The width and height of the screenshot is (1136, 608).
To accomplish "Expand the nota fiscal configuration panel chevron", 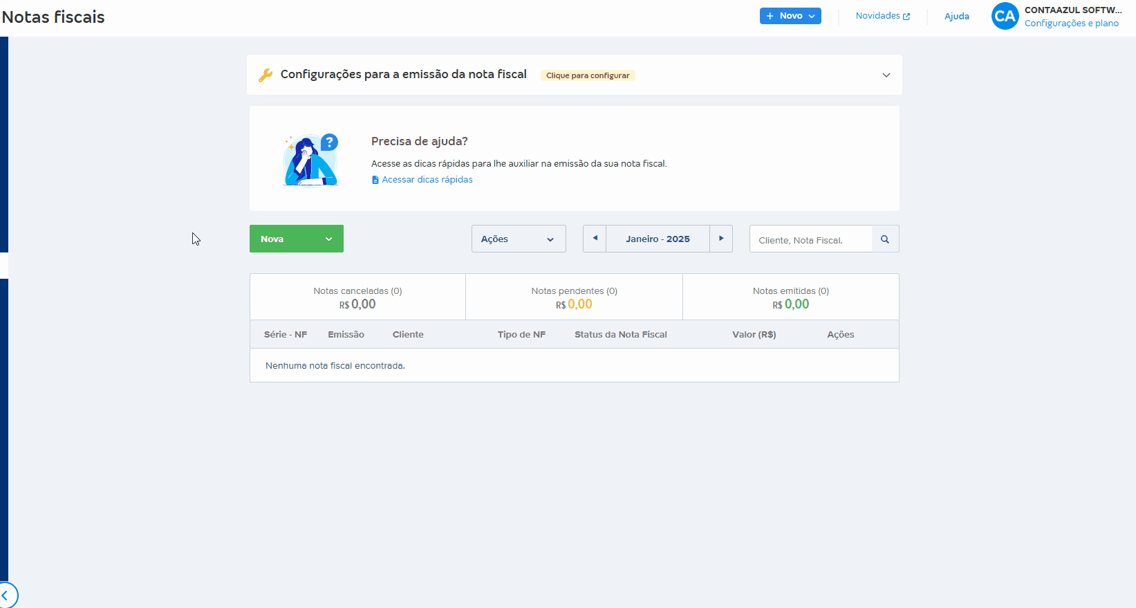I will click(x=886, y=75).
